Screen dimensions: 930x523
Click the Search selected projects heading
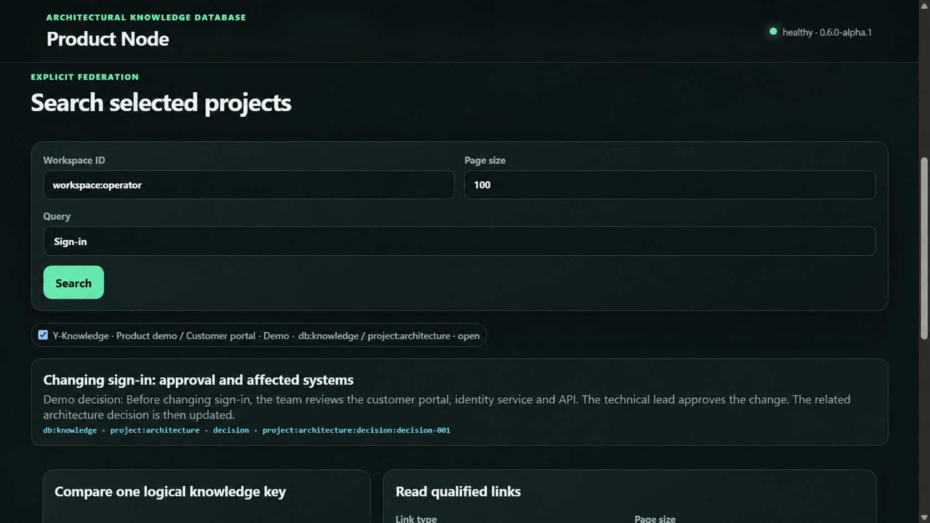pyautogui.click(x=161, y=103)
